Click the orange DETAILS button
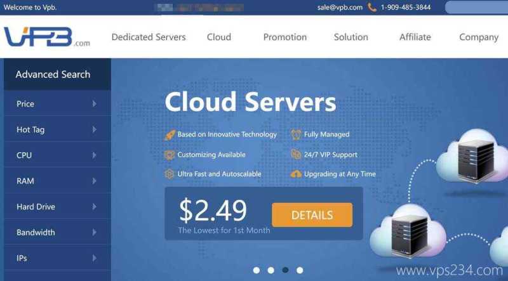 coord(312,215)
